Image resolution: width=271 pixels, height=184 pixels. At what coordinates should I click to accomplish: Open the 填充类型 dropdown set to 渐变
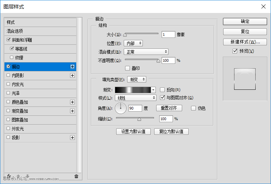[x=137, y=80]
